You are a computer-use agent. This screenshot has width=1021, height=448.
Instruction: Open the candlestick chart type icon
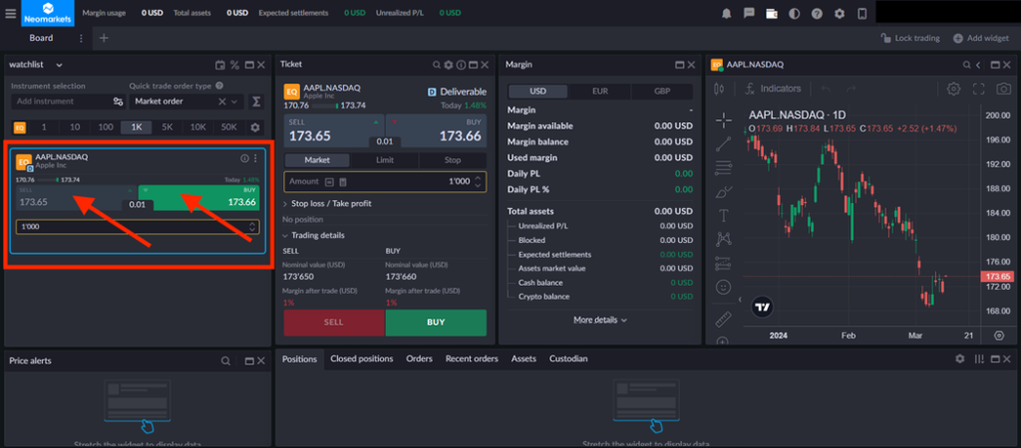point(718,89)
